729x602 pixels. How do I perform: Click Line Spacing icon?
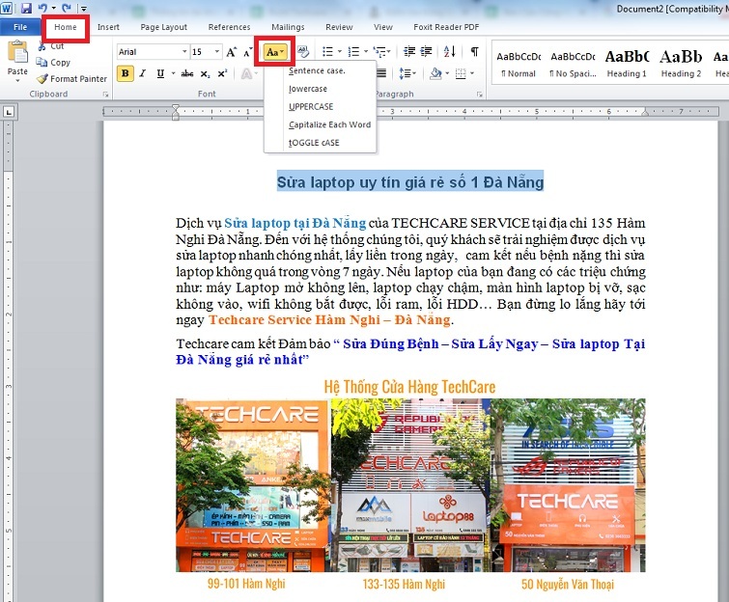(x=405, y=73)
